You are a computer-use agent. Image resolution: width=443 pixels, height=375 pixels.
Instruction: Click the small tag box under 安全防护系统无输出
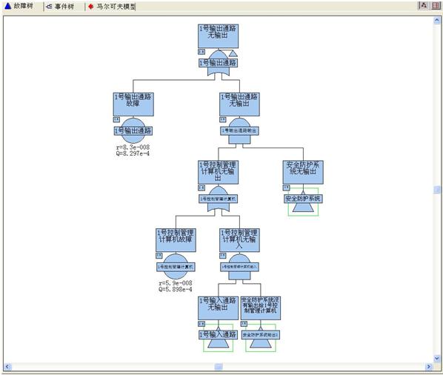point(286,187)
